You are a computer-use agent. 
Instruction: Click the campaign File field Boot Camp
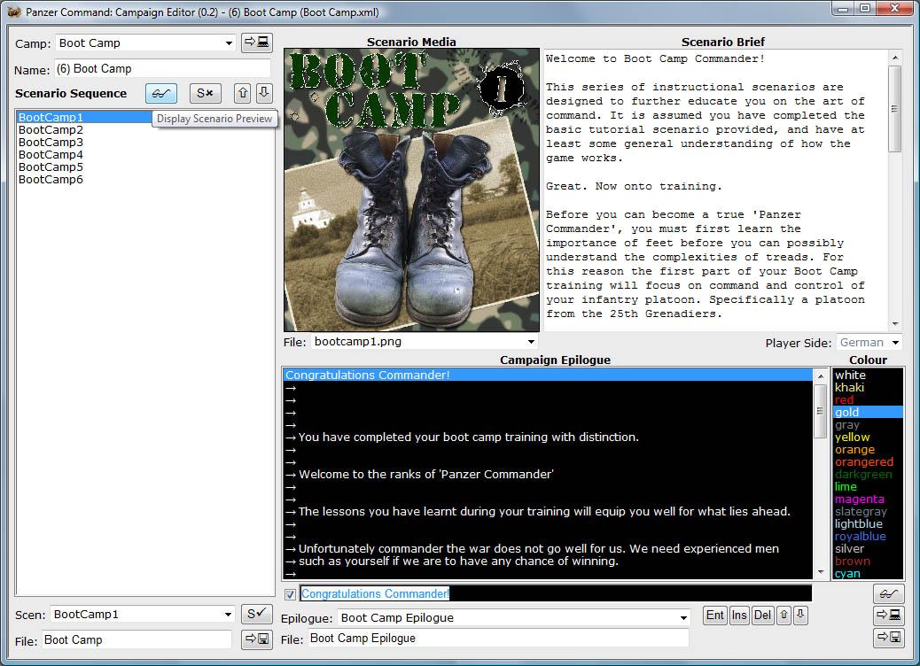[136, 639]
